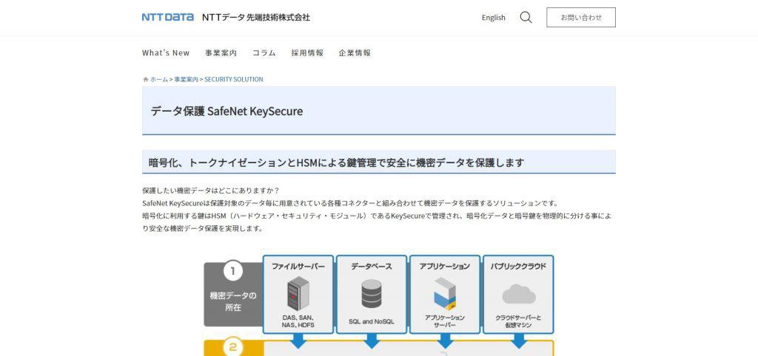Image resolution: width=758 pixels, height=356 pixels.
Task: Click the SQL and NoSQL text
Action: coord(372,321)
